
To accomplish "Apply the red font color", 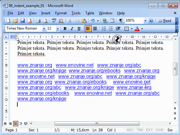I will 137,29.
